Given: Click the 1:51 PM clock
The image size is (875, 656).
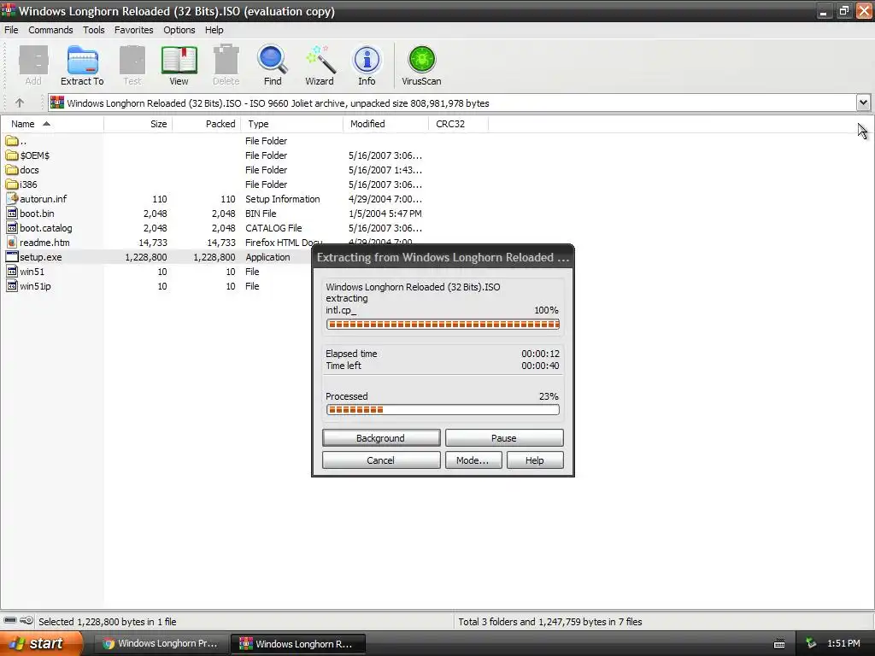Looking at the screenshot, I should [843, 643].
